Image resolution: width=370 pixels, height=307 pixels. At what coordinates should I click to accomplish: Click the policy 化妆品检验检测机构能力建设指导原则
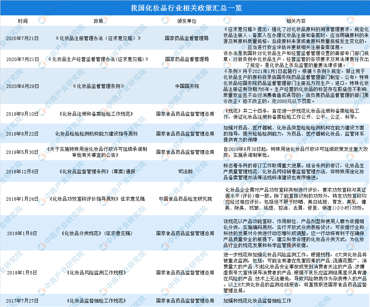96,134
